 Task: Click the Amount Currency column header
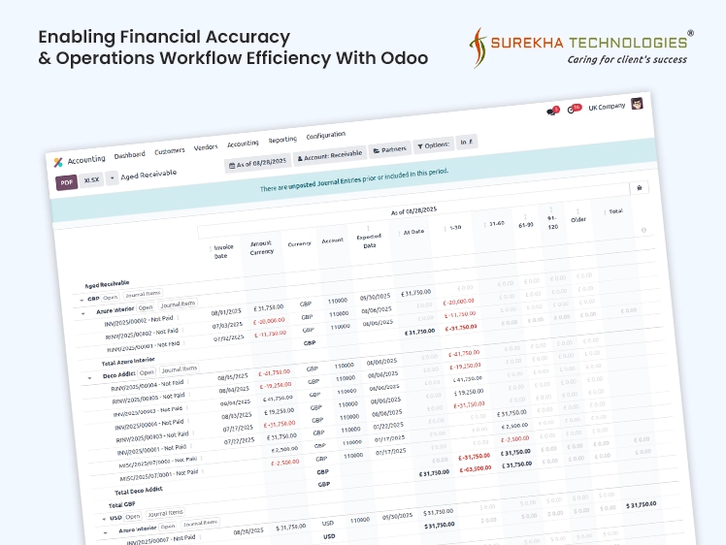[262, 247]
